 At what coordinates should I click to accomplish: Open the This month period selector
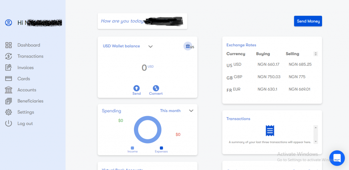170,111
